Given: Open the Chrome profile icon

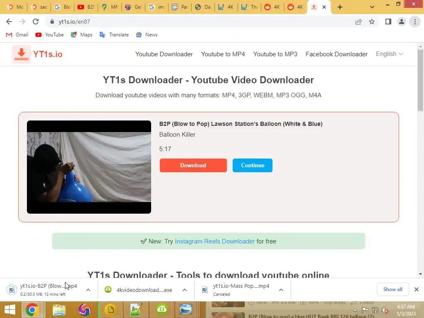Looking at the screenshot, I should pyautogui.click(x=402, y=22).
